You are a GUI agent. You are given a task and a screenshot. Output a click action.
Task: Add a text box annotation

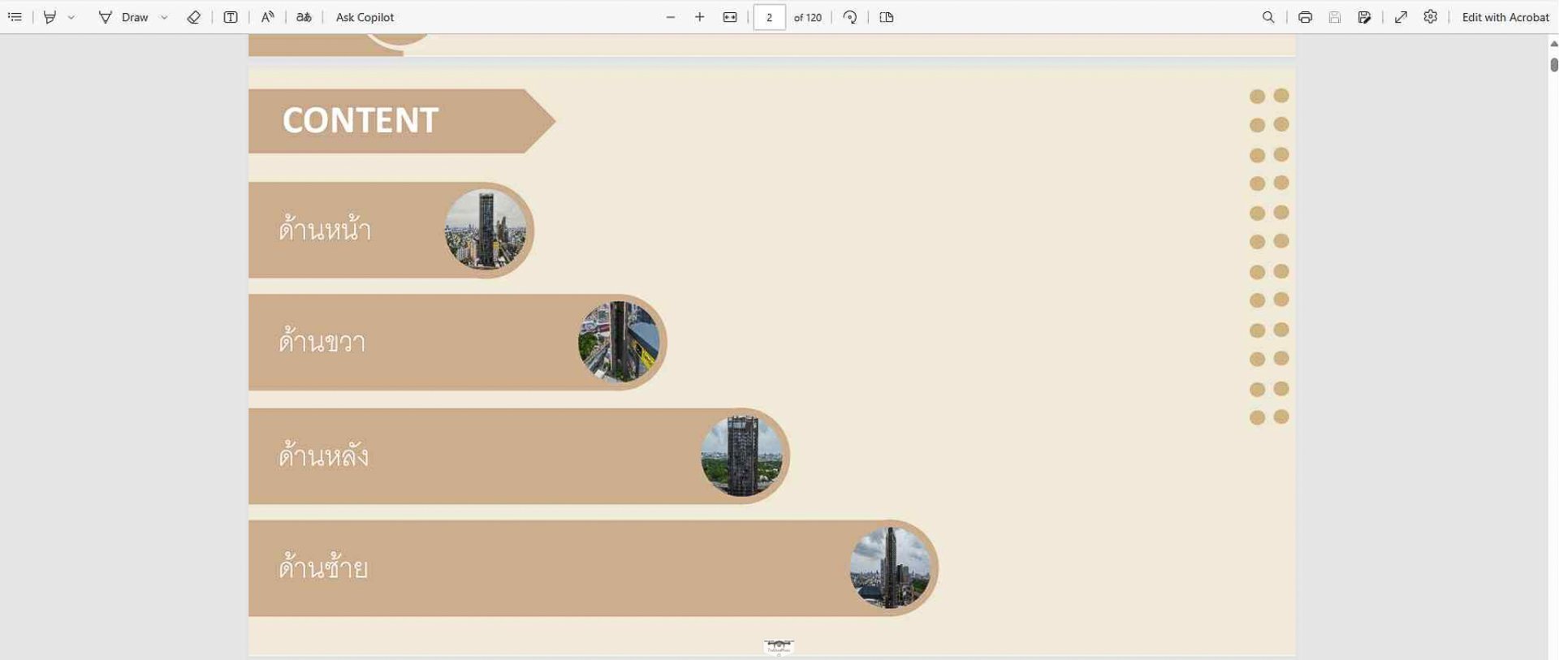[231, 17]
